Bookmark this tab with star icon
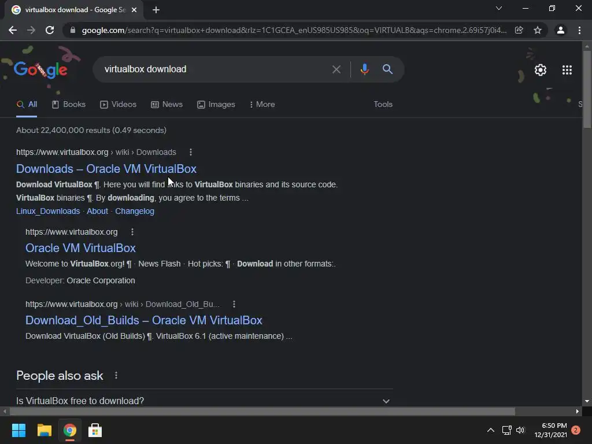Screen dimensions: 592x444 click(538, 30)
